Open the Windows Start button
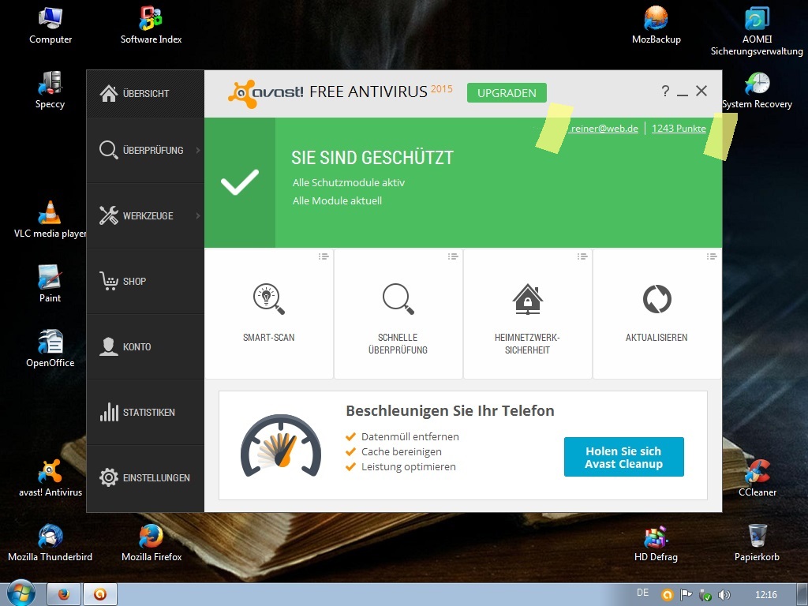 click(21, 593)
